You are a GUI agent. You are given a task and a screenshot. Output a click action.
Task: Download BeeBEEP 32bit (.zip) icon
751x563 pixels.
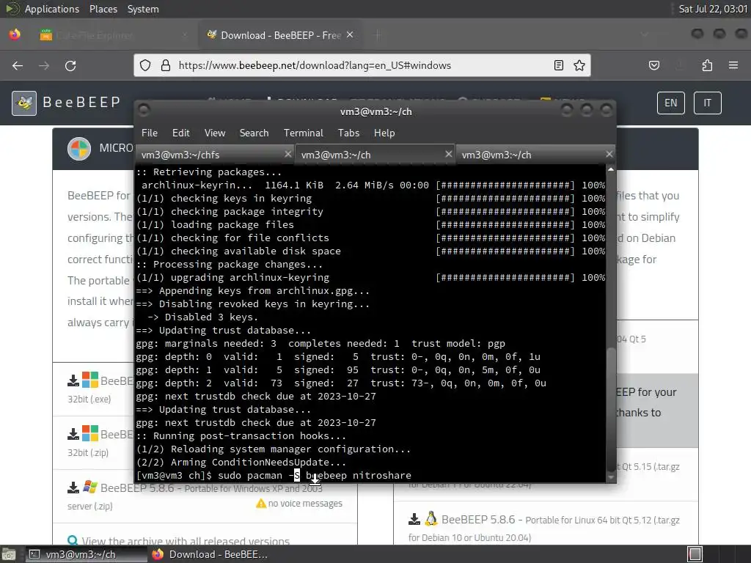click(x=73, y=434)
